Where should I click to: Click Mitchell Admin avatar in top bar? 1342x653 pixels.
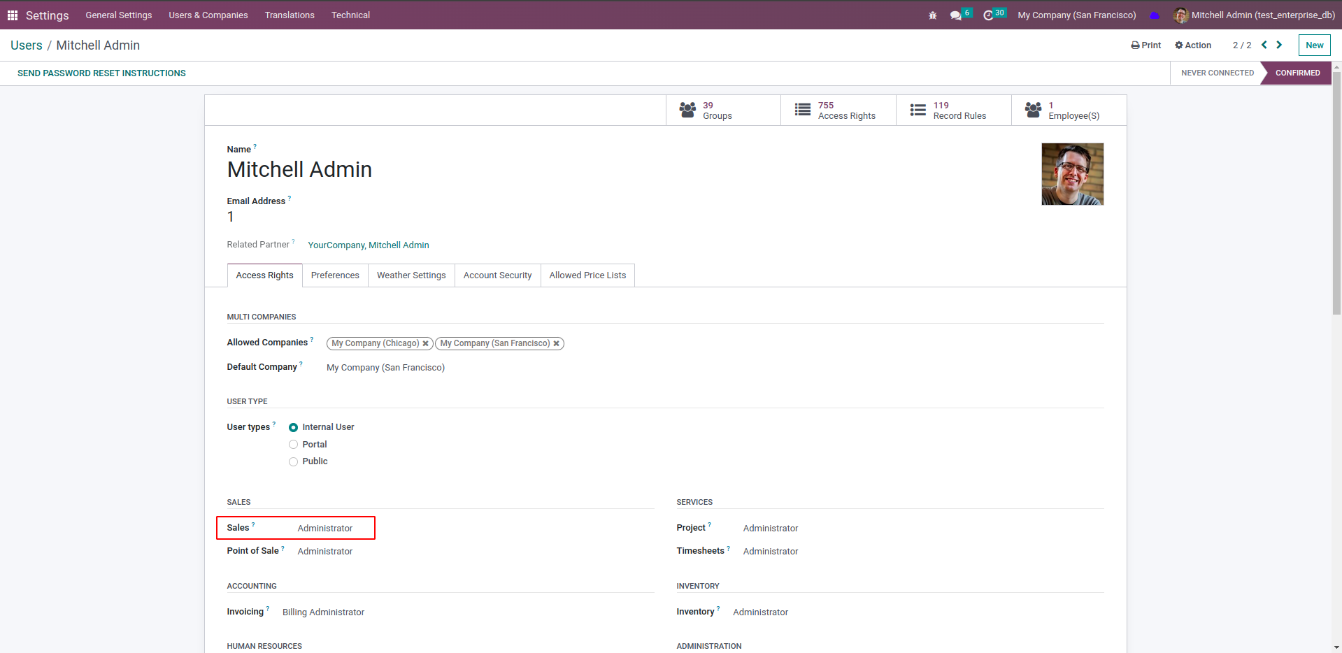click(x=1181, y=15)
